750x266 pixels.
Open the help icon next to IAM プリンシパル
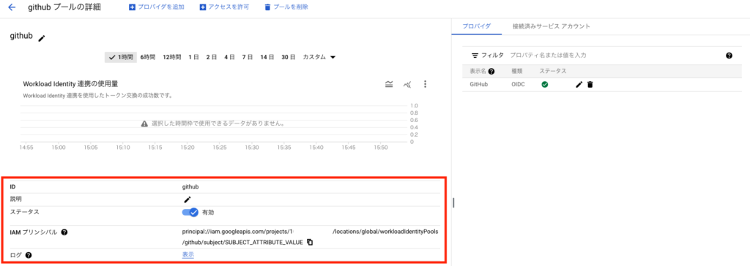(64, 232)
